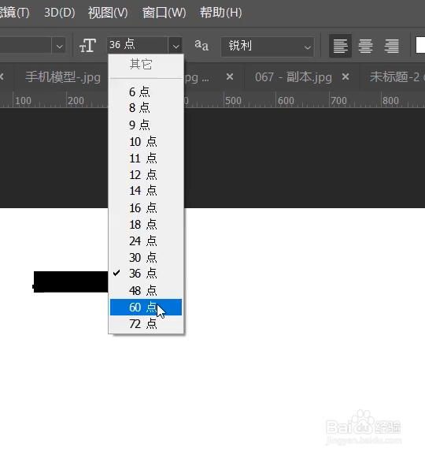This screenshot has width=425, height=455.
Task: Open the 锐利 anti-aliasing dropdown
Action: point(268,47)
